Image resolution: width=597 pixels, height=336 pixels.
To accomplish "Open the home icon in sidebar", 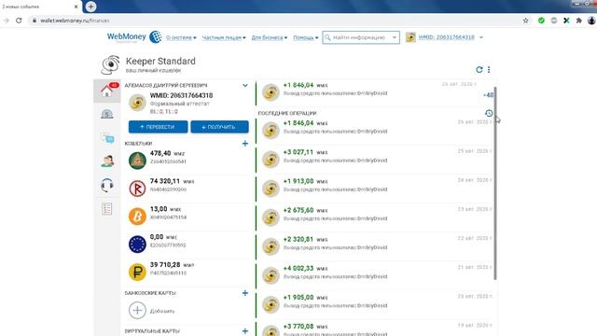I will pos(106,91).
